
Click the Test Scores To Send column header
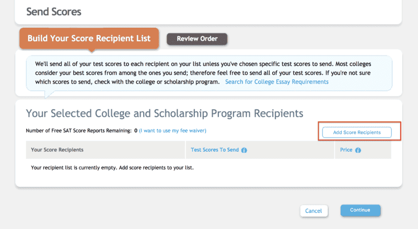pyautogui.click(x=215, y=150)
